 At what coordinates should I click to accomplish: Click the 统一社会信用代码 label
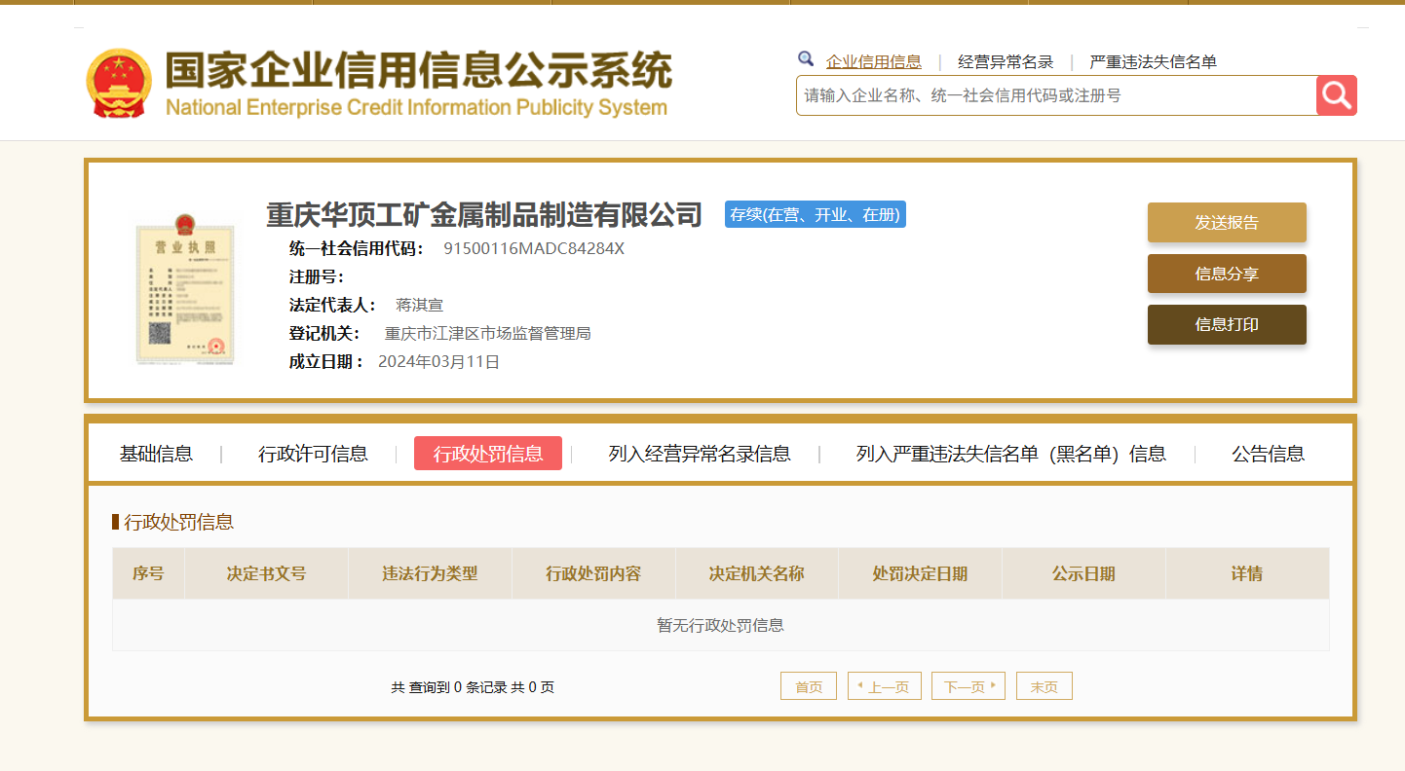[357, 248]
